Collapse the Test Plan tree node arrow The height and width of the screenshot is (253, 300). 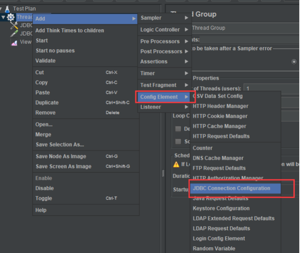click(1, 9)
